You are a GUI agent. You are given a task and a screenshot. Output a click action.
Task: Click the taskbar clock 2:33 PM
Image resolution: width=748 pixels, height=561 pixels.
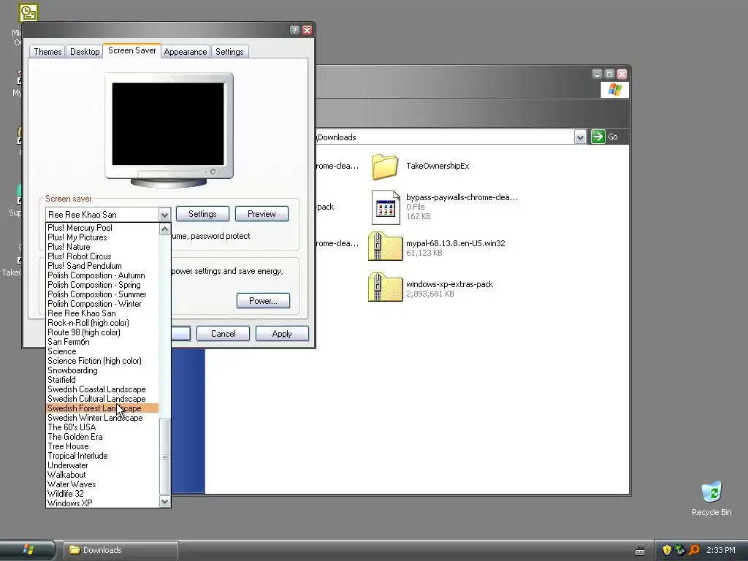pyautogui.click(x=720, y=550)
